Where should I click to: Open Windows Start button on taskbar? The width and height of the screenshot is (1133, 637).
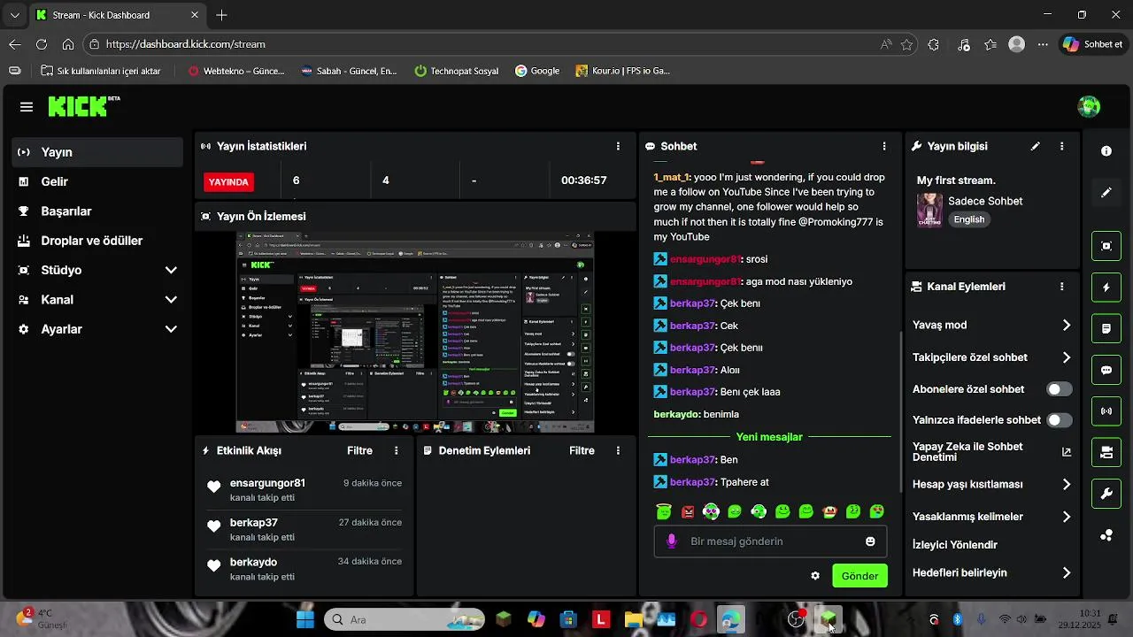[305, 619]
